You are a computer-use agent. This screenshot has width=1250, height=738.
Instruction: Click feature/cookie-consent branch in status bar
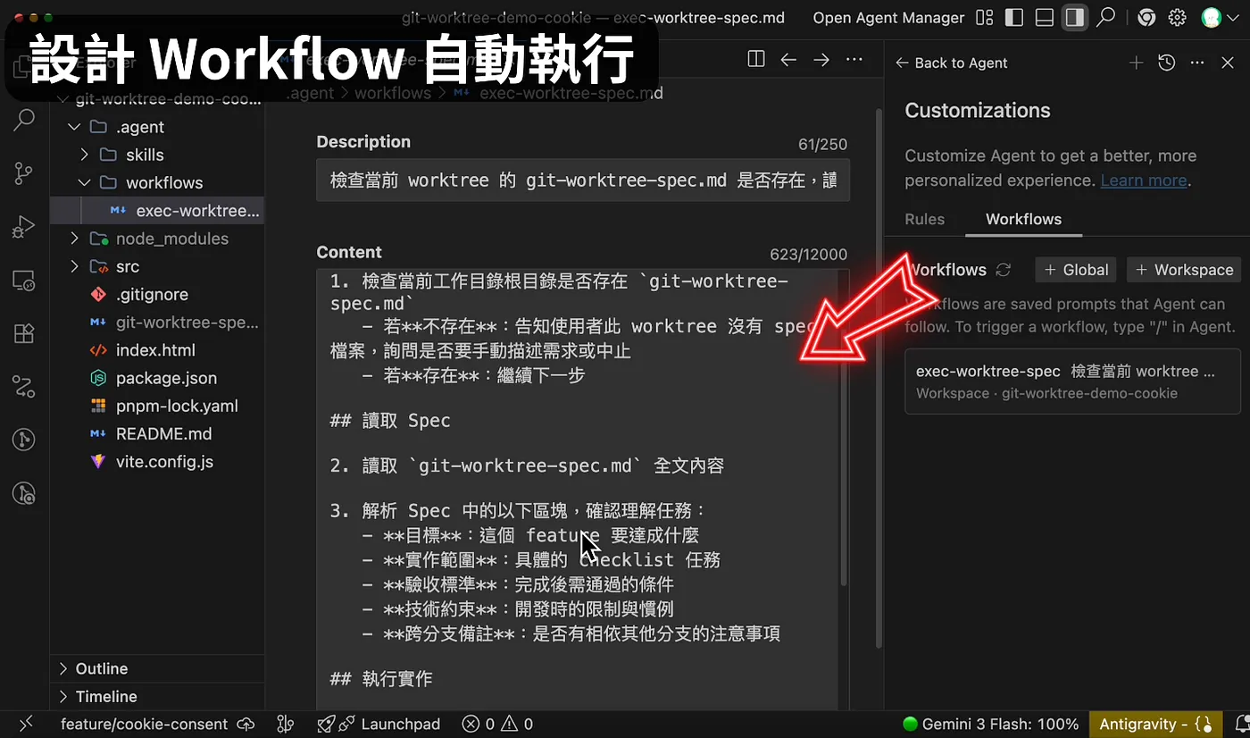[x=156, y=724]
